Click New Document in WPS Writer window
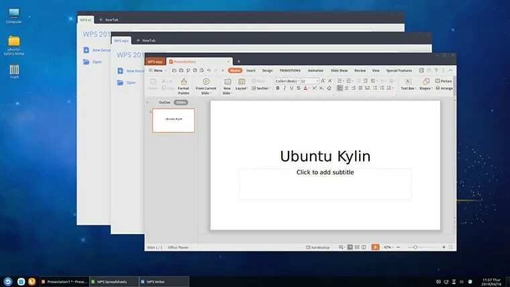The image size is (510, 287). [131, 71]
